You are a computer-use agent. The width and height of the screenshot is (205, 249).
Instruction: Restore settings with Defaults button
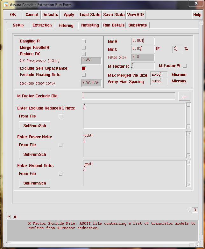(50, 15)
